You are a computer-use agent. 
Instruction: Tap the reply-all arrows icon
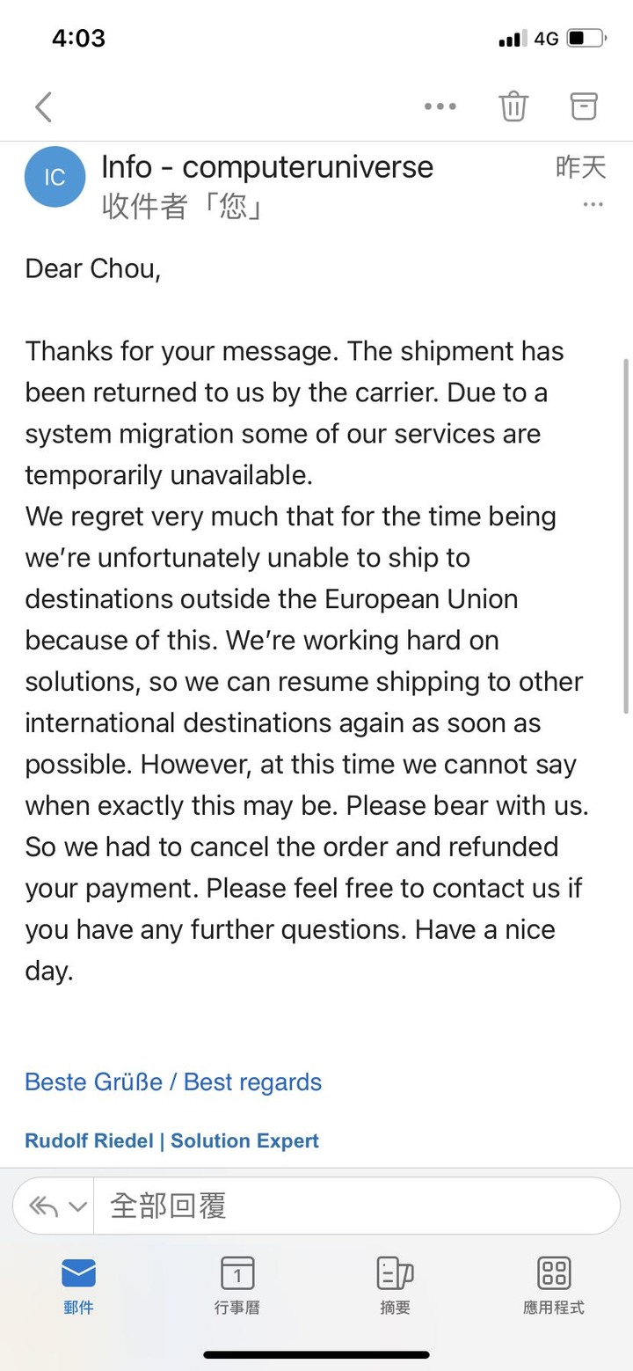[43, 1206]
